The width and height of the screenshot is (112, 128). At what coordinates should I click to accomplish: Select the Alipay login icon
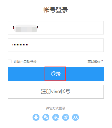click(56, 117)
